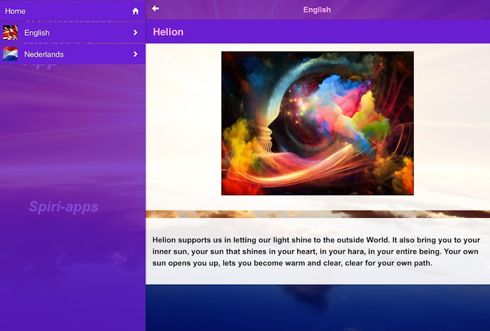Expand the Nederlands row chevron
Viewport: 490px width, 331px height.
coord(135,54)
